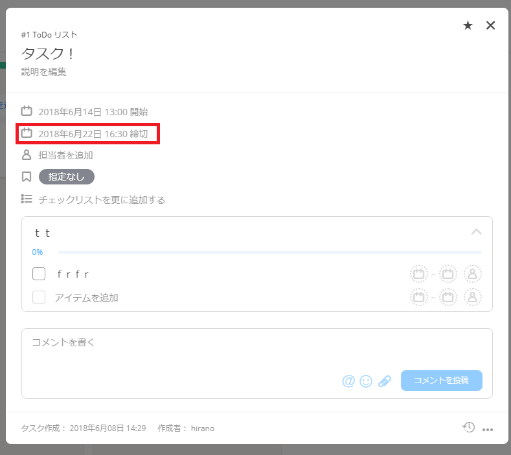Viewport: 511px width, 455px height.
Task: Set end date for ｆｒｆｒ item
Action: pos(448,274)
